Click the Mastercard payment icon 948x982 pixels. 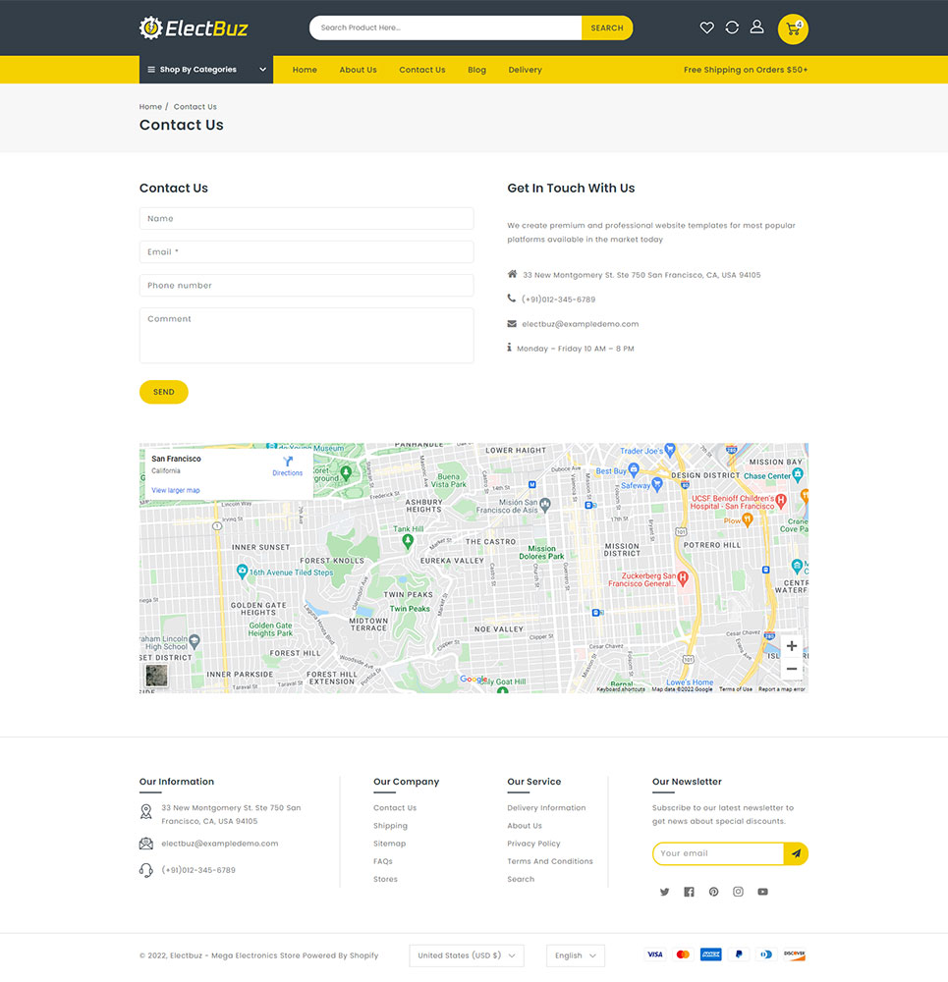[x=683, y=955]
